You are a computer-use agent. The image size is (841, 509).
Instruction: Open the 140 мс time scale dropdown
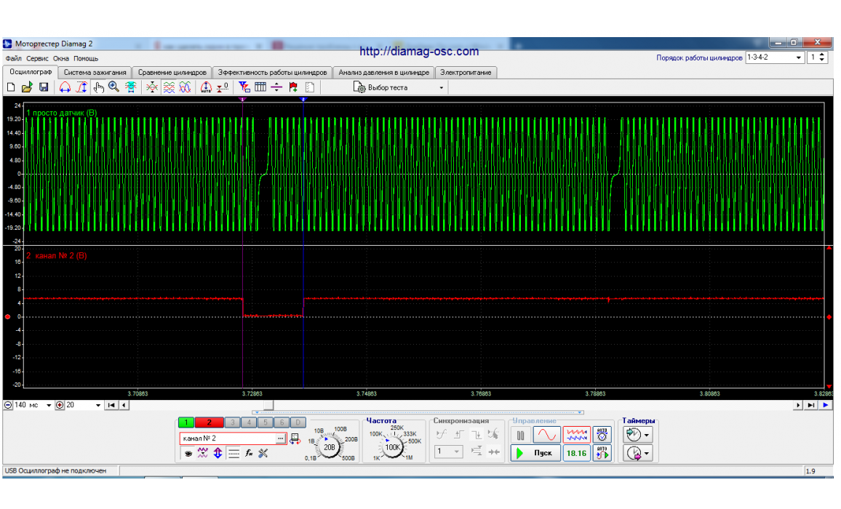coord(49,406)
